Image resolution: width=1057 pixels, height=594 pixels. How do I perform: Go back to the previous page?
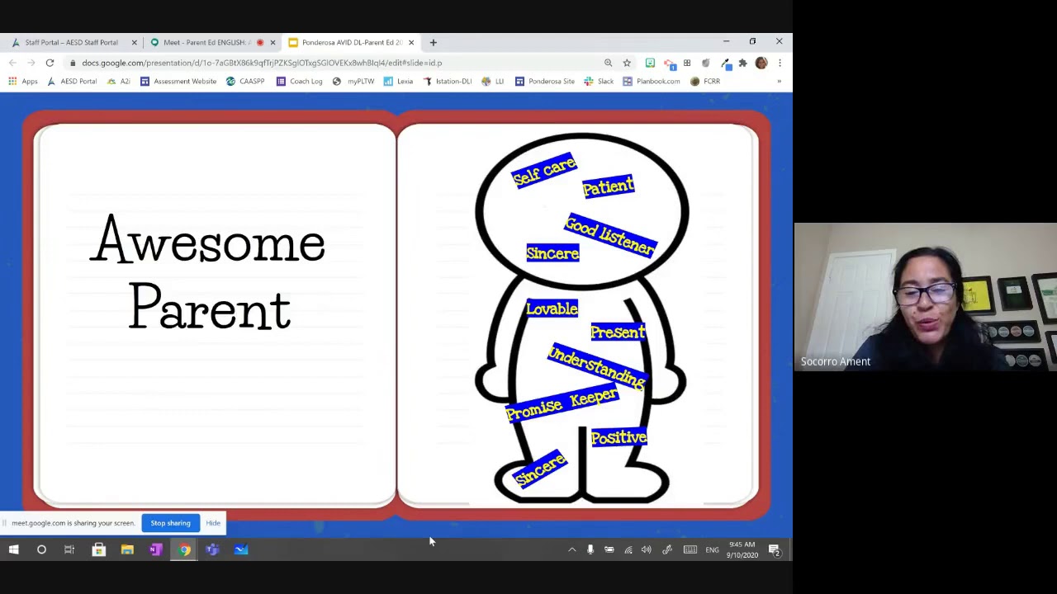[x=12, y=63]
